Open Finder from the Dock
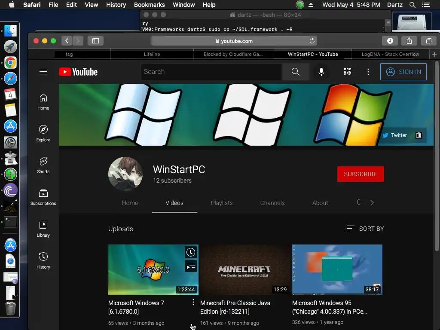This screenshot has width=440, height=330. pos(10,31)
